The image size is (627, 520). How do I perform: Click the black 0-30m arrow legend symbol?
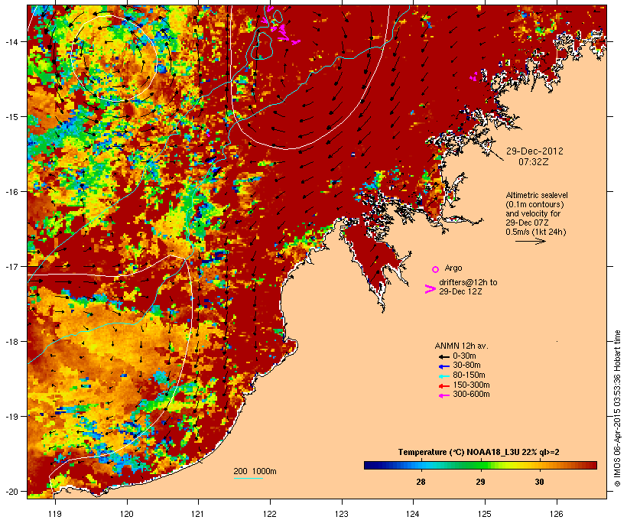[444, 356]
